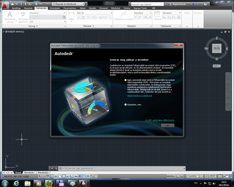Screen dimensions: 234x187
Task: Click the Táblázat table tool icon
Action: 157,16
